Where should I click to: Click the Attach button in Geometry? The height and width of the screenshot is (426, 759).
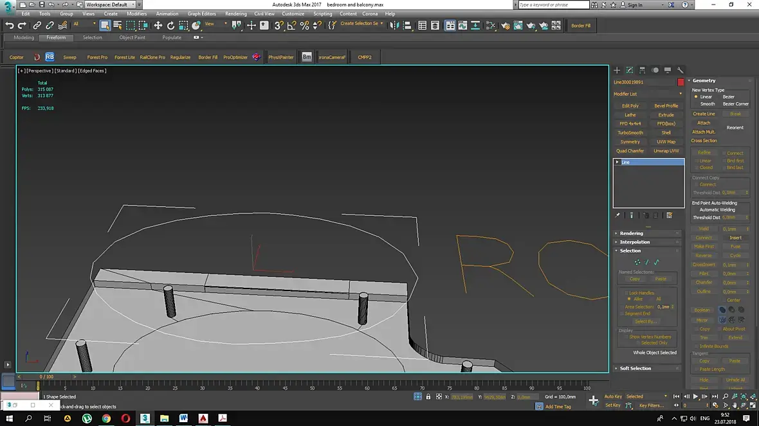(704, 123)
